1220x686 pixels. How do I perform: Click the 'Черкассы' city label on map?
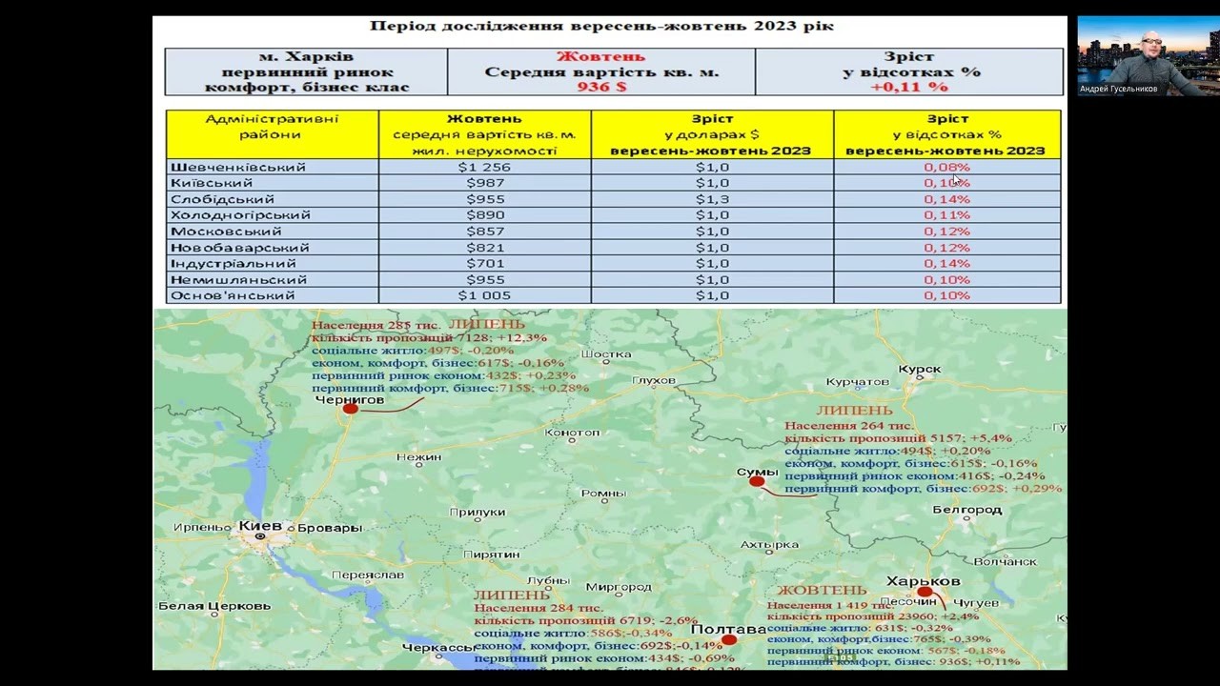pyautogui.click(x=438, y=648)
